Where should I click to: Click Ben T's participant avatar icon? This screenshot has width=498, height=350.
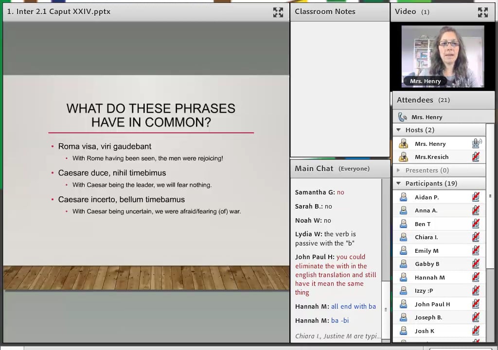click(x=403, y=224)
